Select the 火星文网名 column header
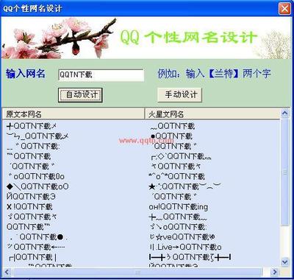This screenshot has width=294, height=280. pyautogui.click(x=212, y=114)
